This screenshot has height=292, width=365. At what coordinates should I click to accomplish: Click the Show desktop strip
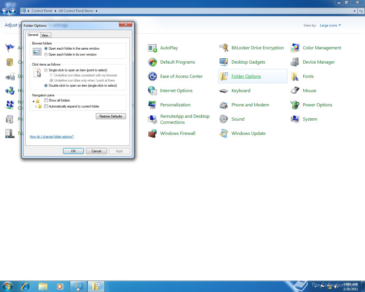[363, 286]
